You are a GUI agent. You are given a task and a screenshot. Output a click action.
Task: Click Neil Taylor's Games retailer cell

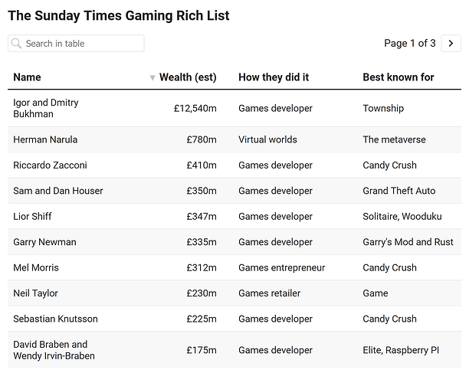[x=269, y=293]
